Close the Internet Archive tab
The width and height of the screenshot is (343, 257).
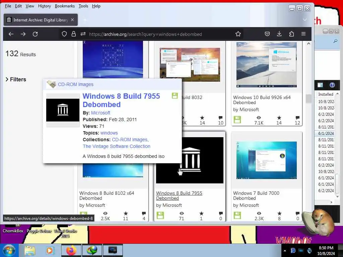pyautogui.click(x=72, y=20)
